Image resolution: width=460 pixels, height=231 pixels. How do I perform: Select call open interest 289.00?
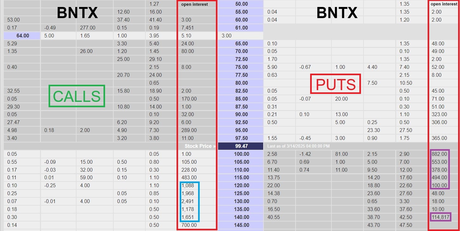(189, 130)
